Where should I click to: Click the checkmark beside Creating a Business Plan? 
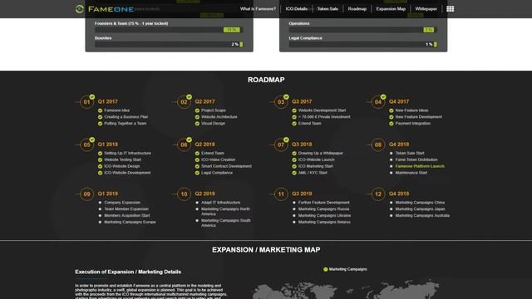coord(100,117)
